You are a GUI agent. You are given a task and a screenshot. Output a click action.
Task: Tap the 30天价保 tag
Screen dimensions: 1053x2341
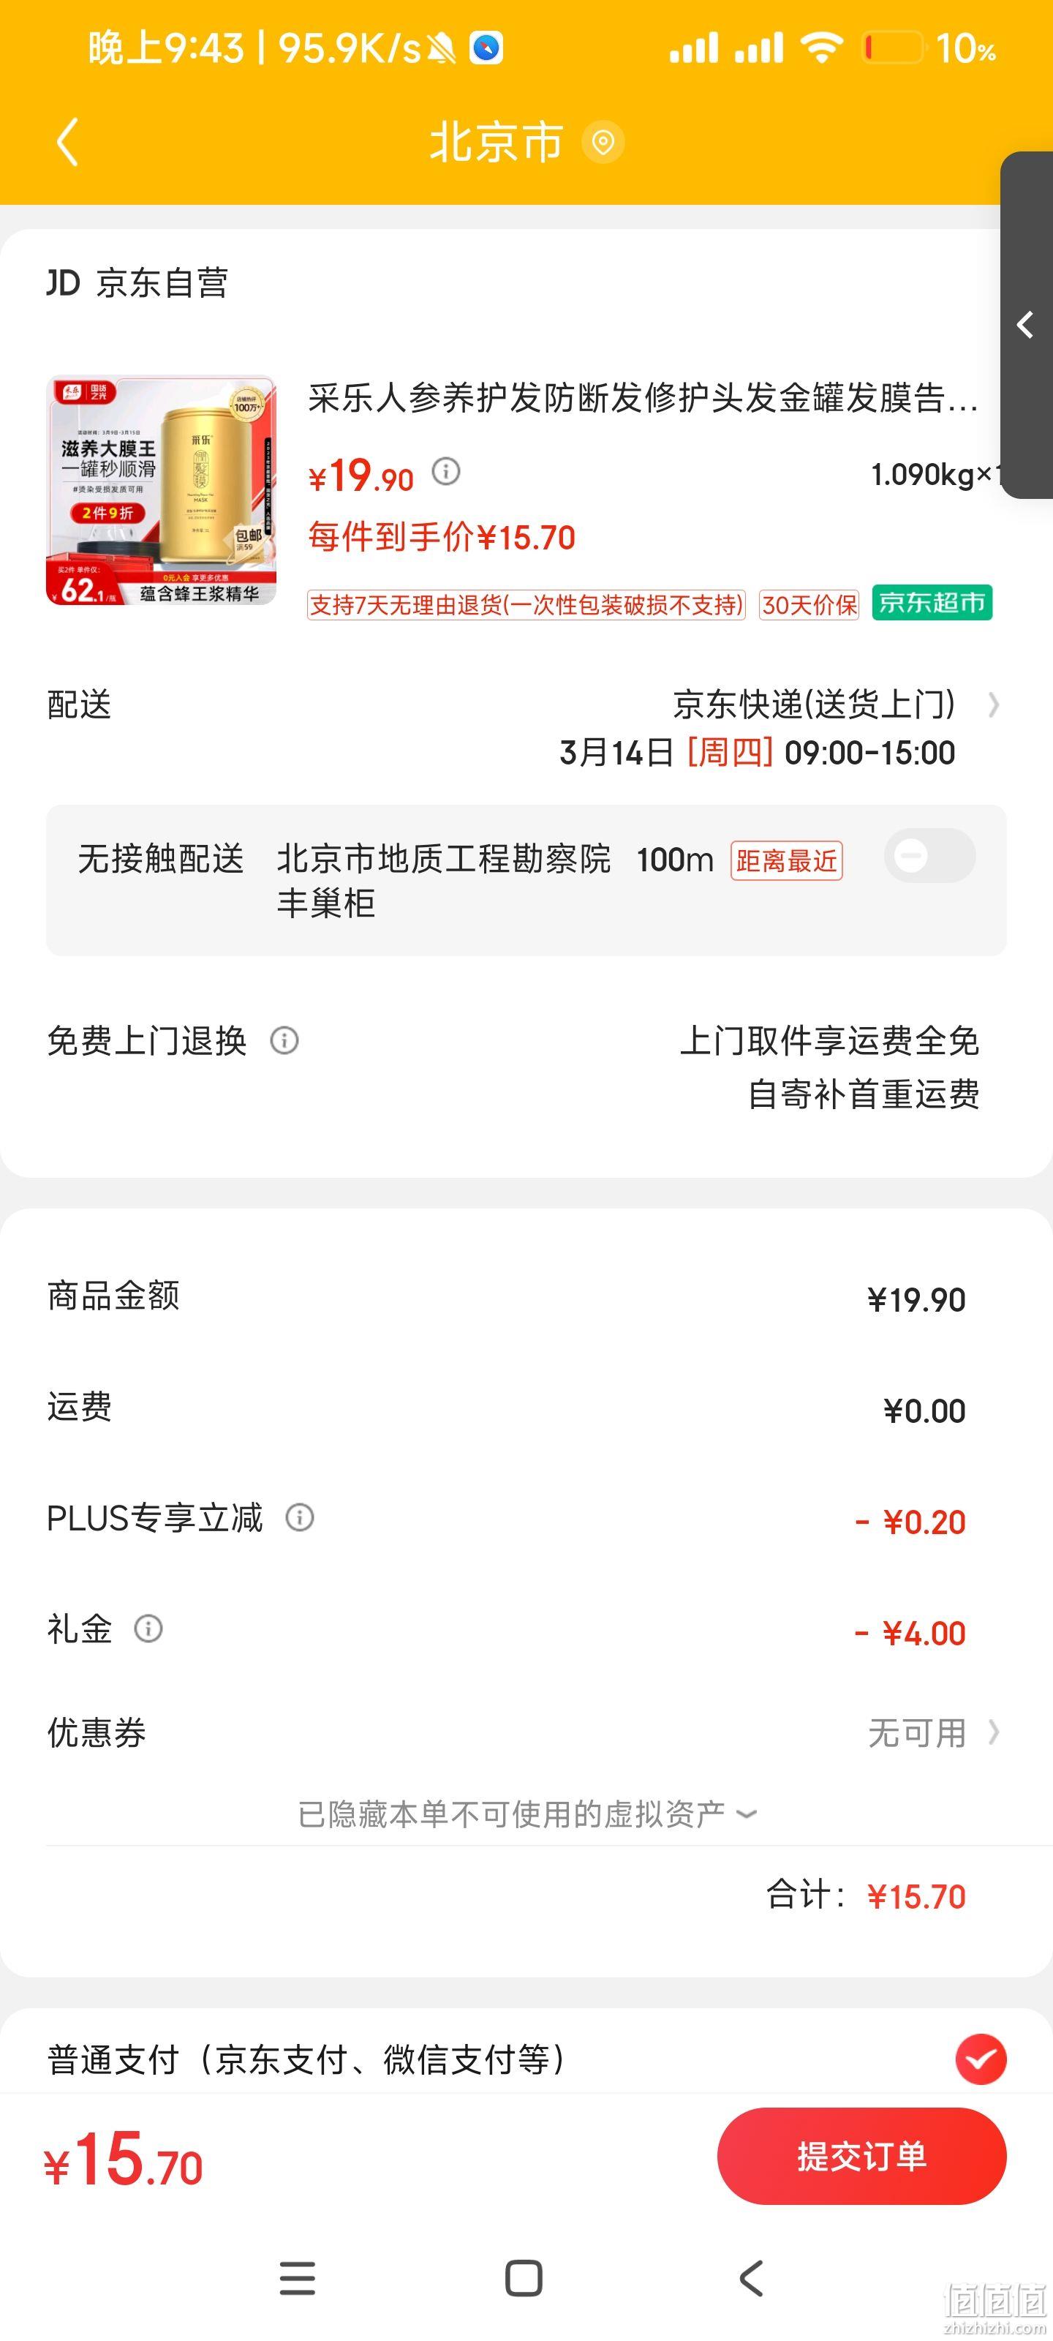(809, 604)
